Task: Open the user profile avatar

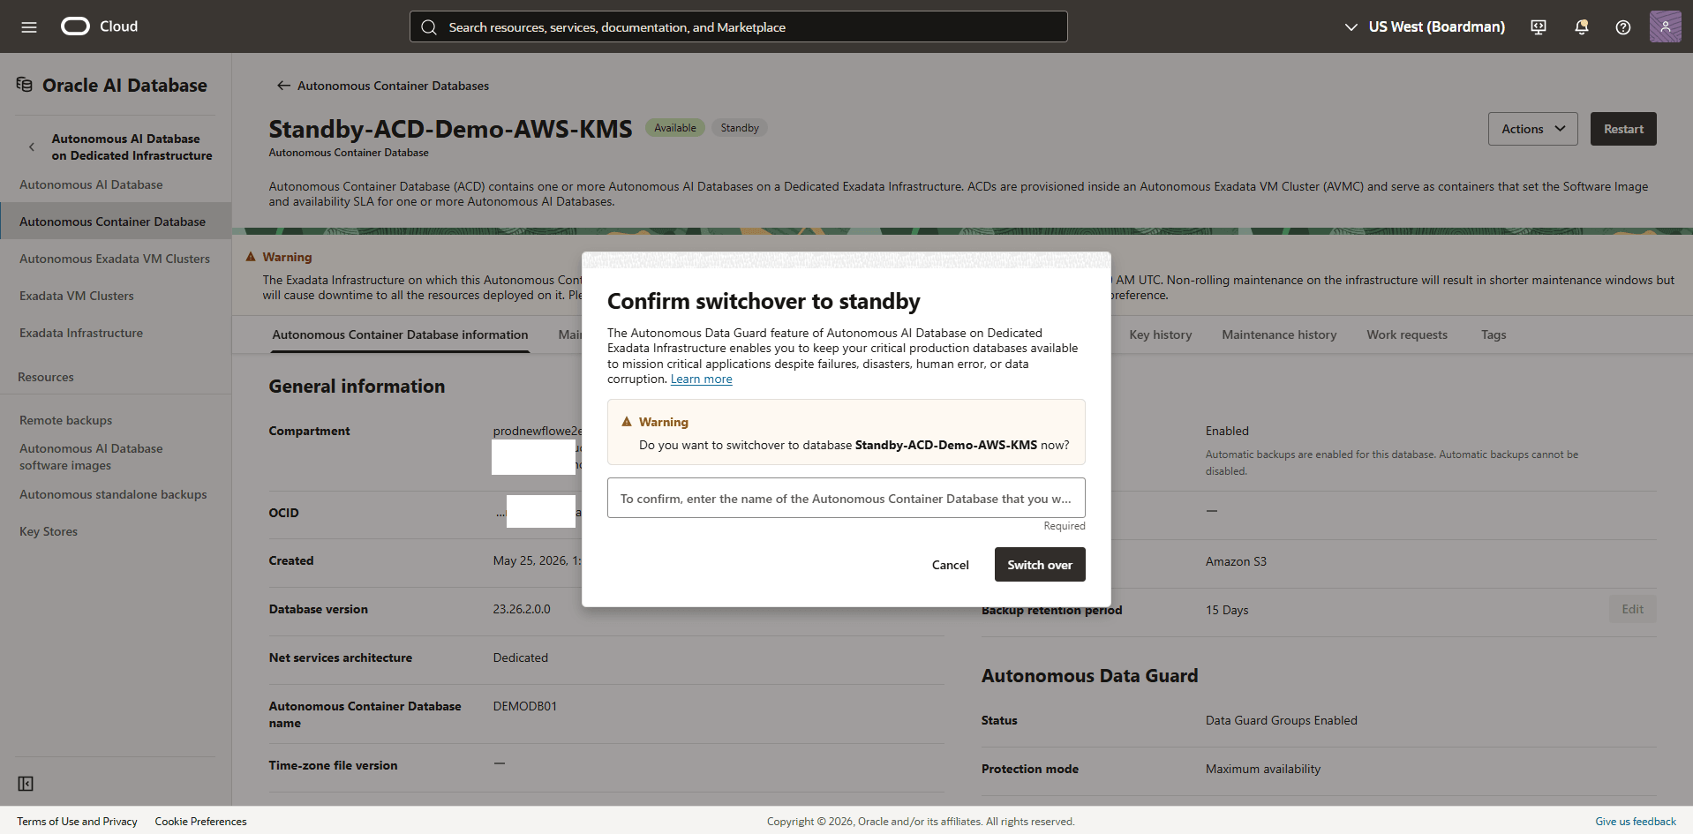Action: pyautogui.click(x=1665, y=26)
